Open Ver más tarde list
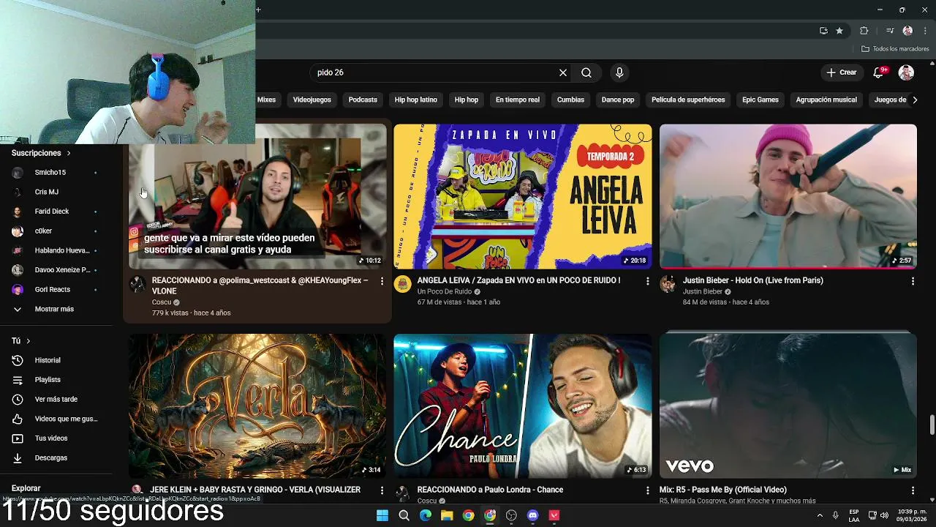Screen dimensions: 936x527 click(54, 400)
